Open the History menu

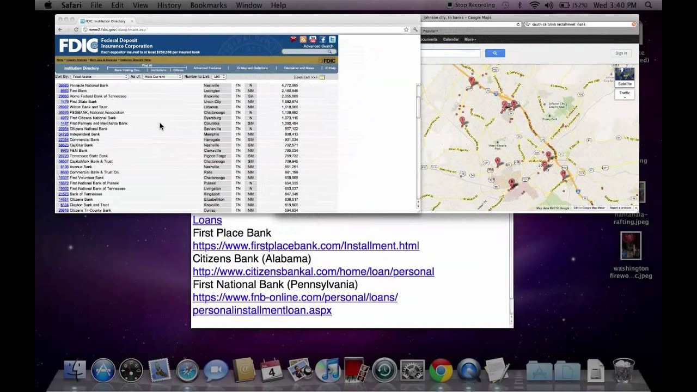169,5
